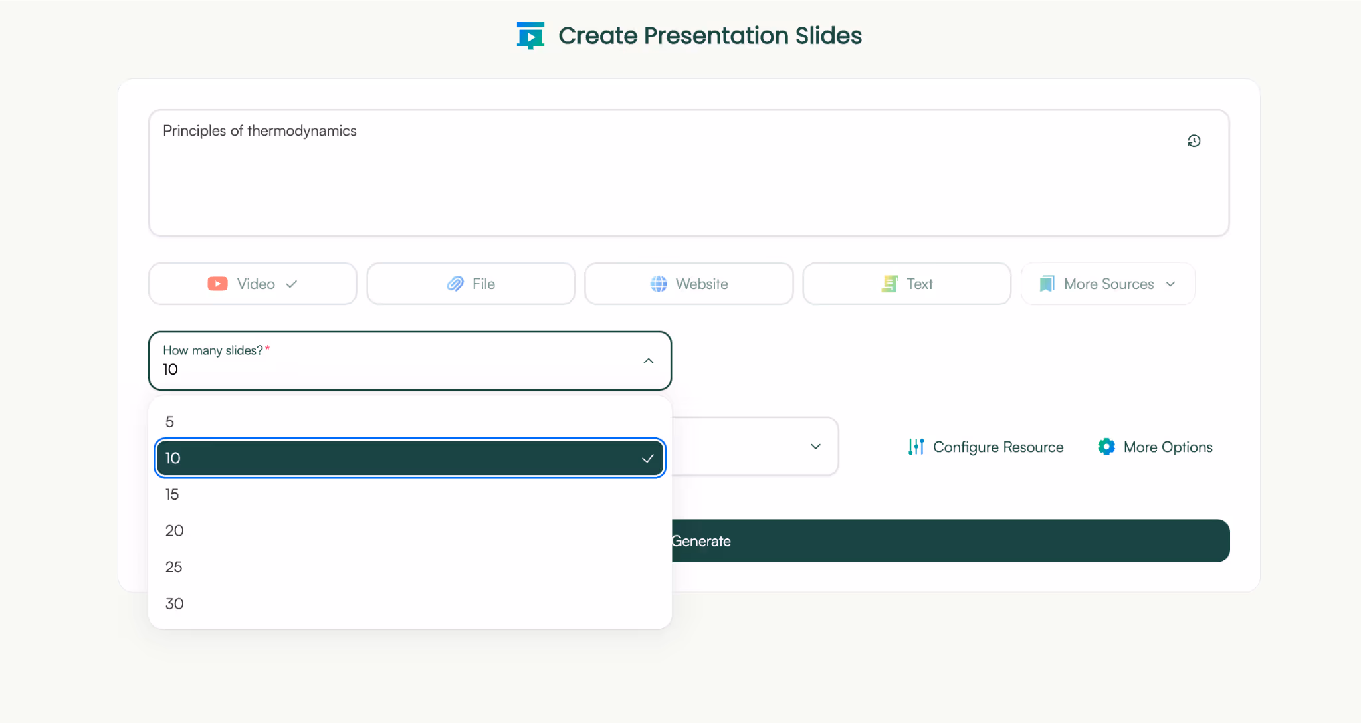Click the gear icon next to More Options
Image resolution: width=1361 pixels, height=723 pixels.
(1105, 447)
